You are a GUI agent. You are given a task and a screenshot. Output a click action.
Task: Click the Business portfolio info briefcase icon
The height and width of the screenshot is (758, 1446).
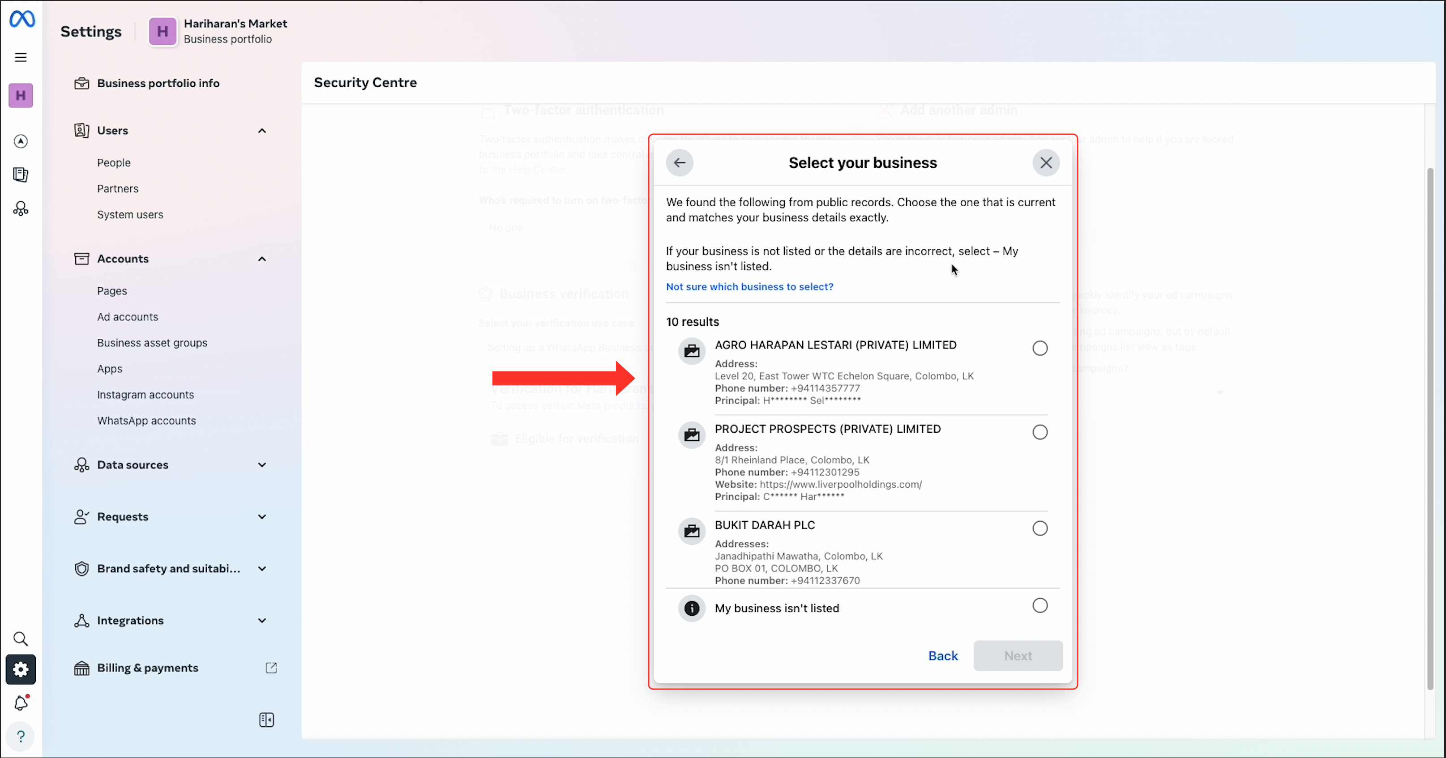click(x=82, y=83)
